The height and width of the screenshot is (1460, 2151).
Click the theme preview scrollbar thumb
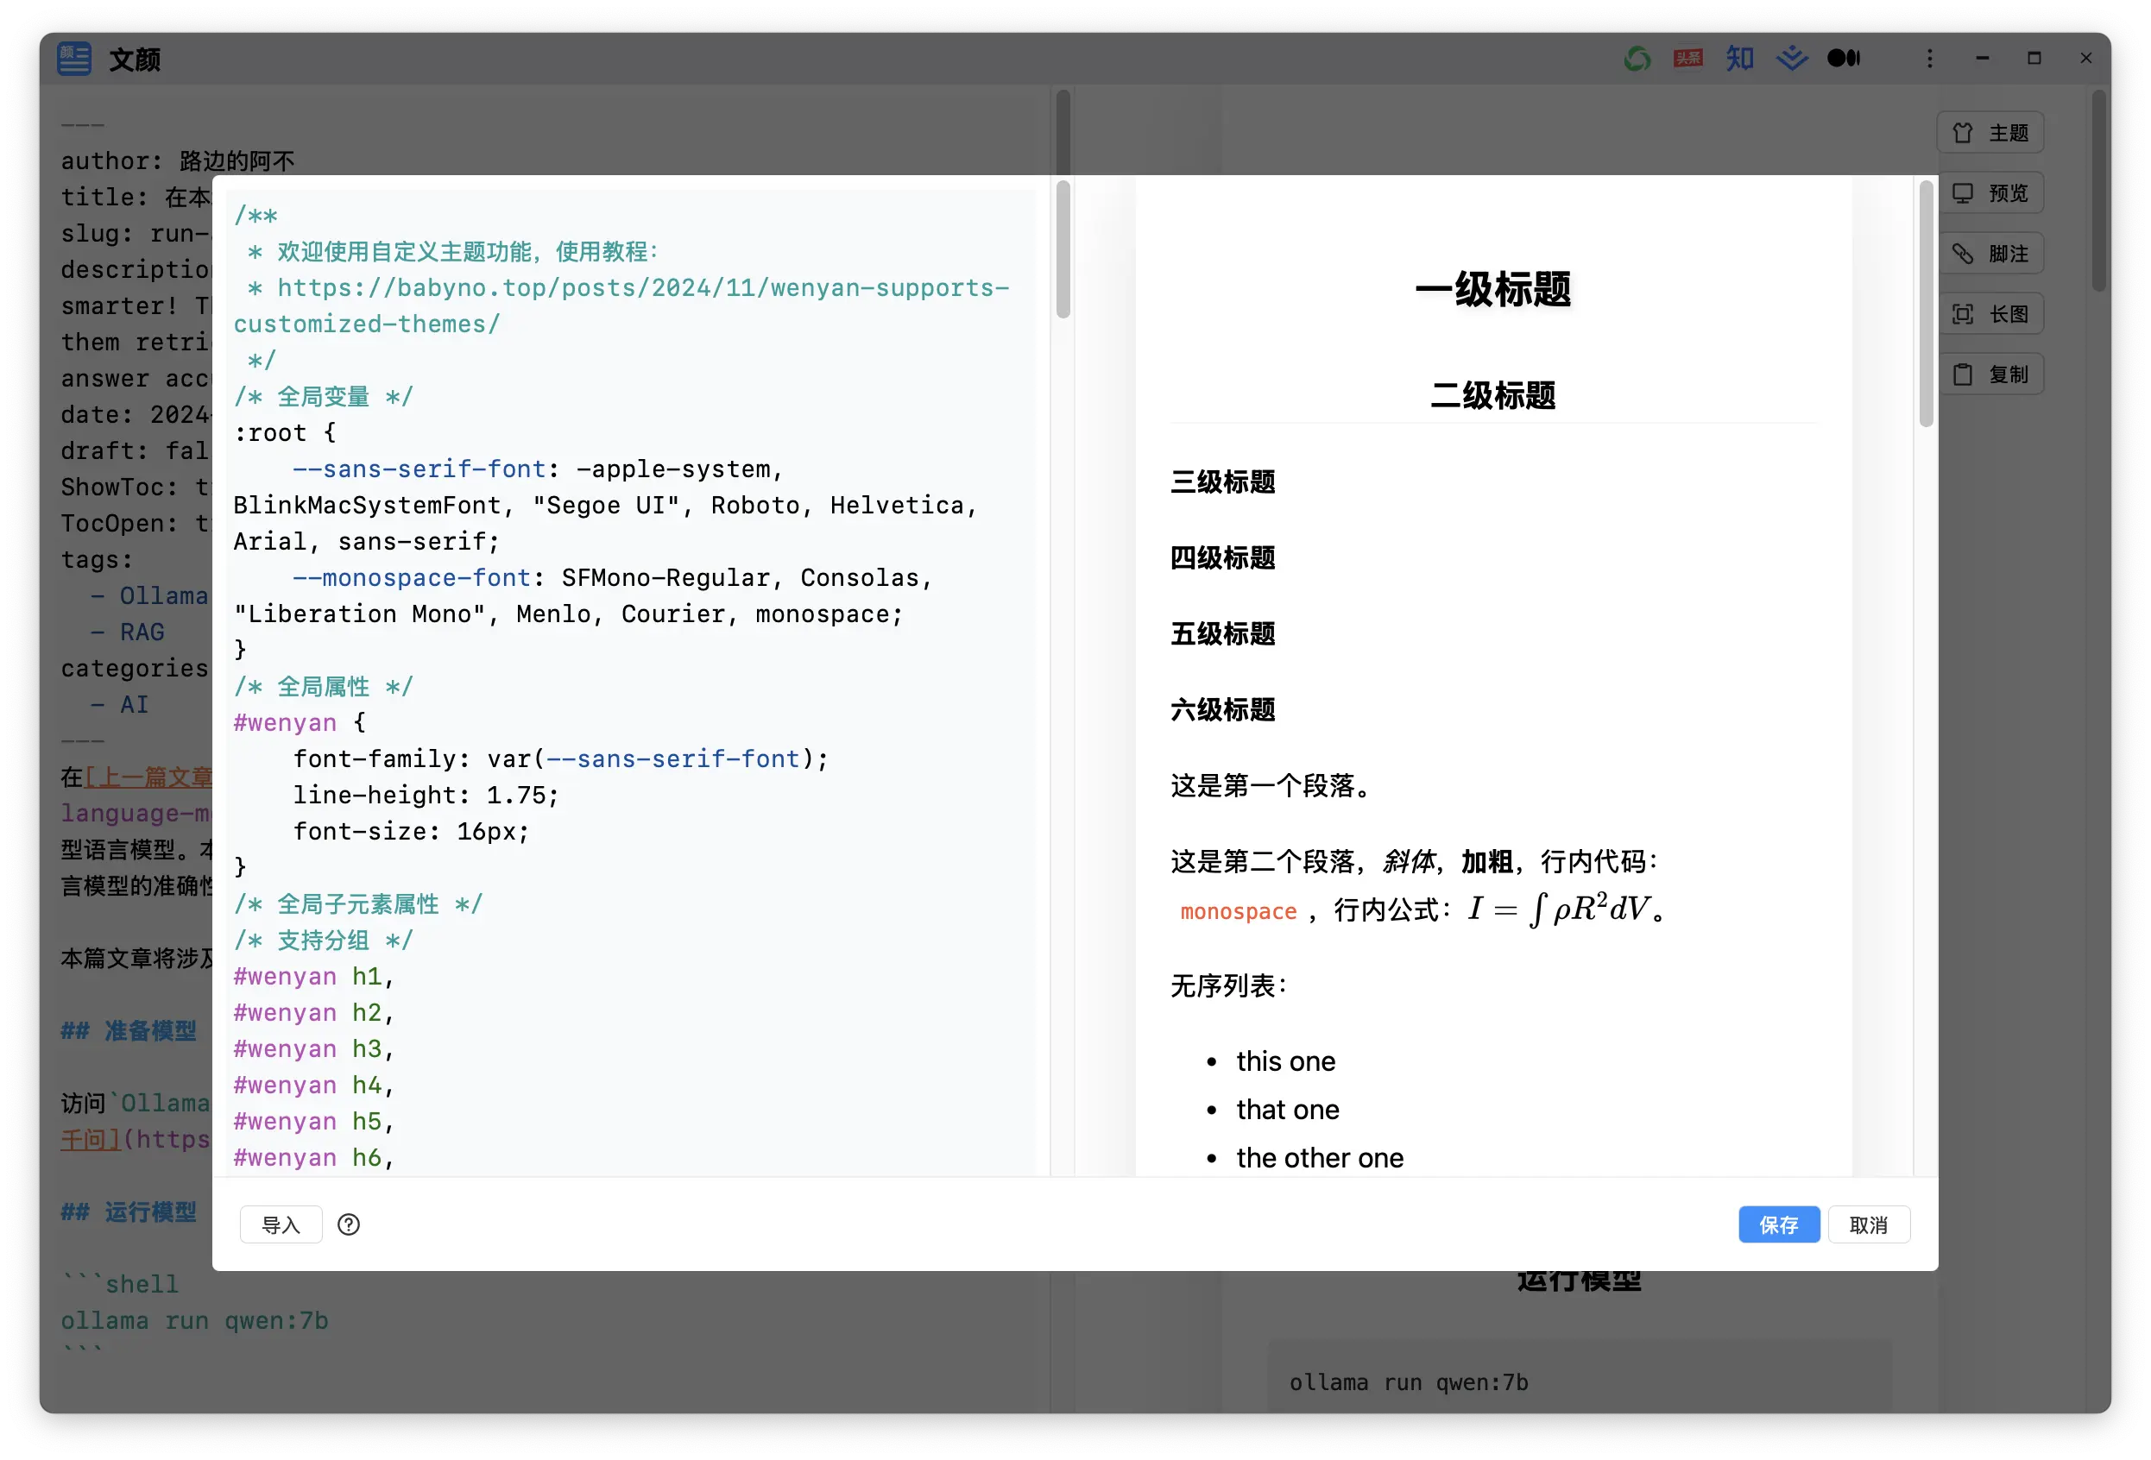point(1926,304)
